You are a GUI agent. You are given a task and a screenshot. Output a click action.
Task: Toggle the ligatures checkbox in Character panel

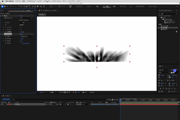159,91
